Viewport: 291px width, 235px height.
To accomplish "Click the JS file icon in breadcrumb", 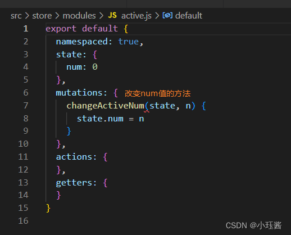I will 112,16.
